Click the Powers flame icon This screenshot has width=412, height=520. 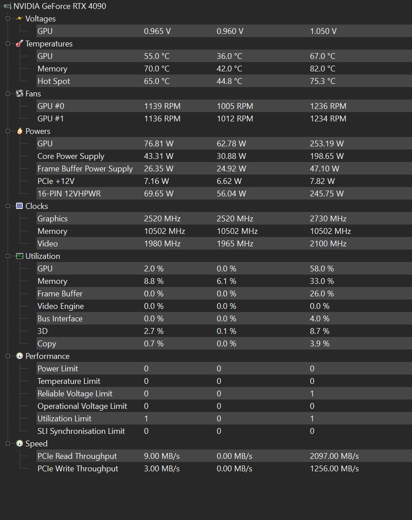(x=20, y=131)
